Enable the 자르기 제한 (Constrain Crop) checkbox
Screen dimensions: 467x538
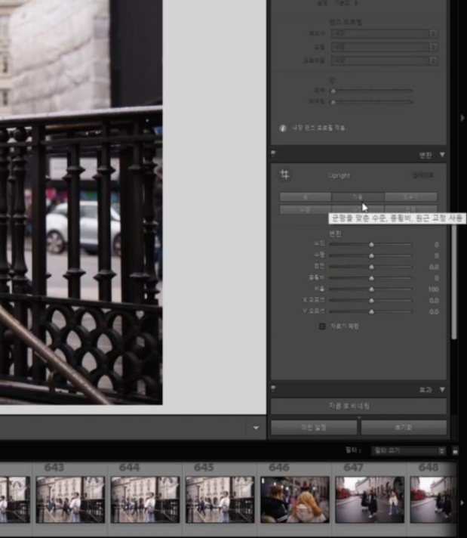coord(322,326)
